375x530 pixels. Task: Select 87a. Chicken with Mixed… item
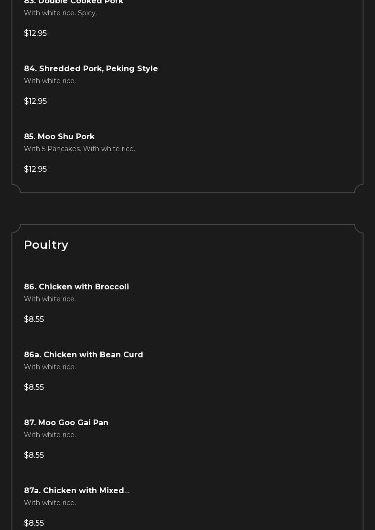[x=76, y=490]
